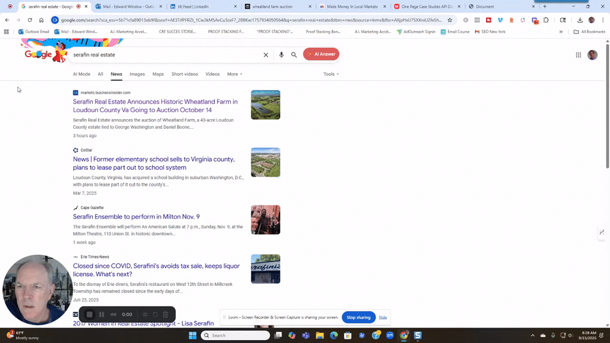Bookmark this page with the star icon
The image size is (610, 343).
click(x=450, y=20)
